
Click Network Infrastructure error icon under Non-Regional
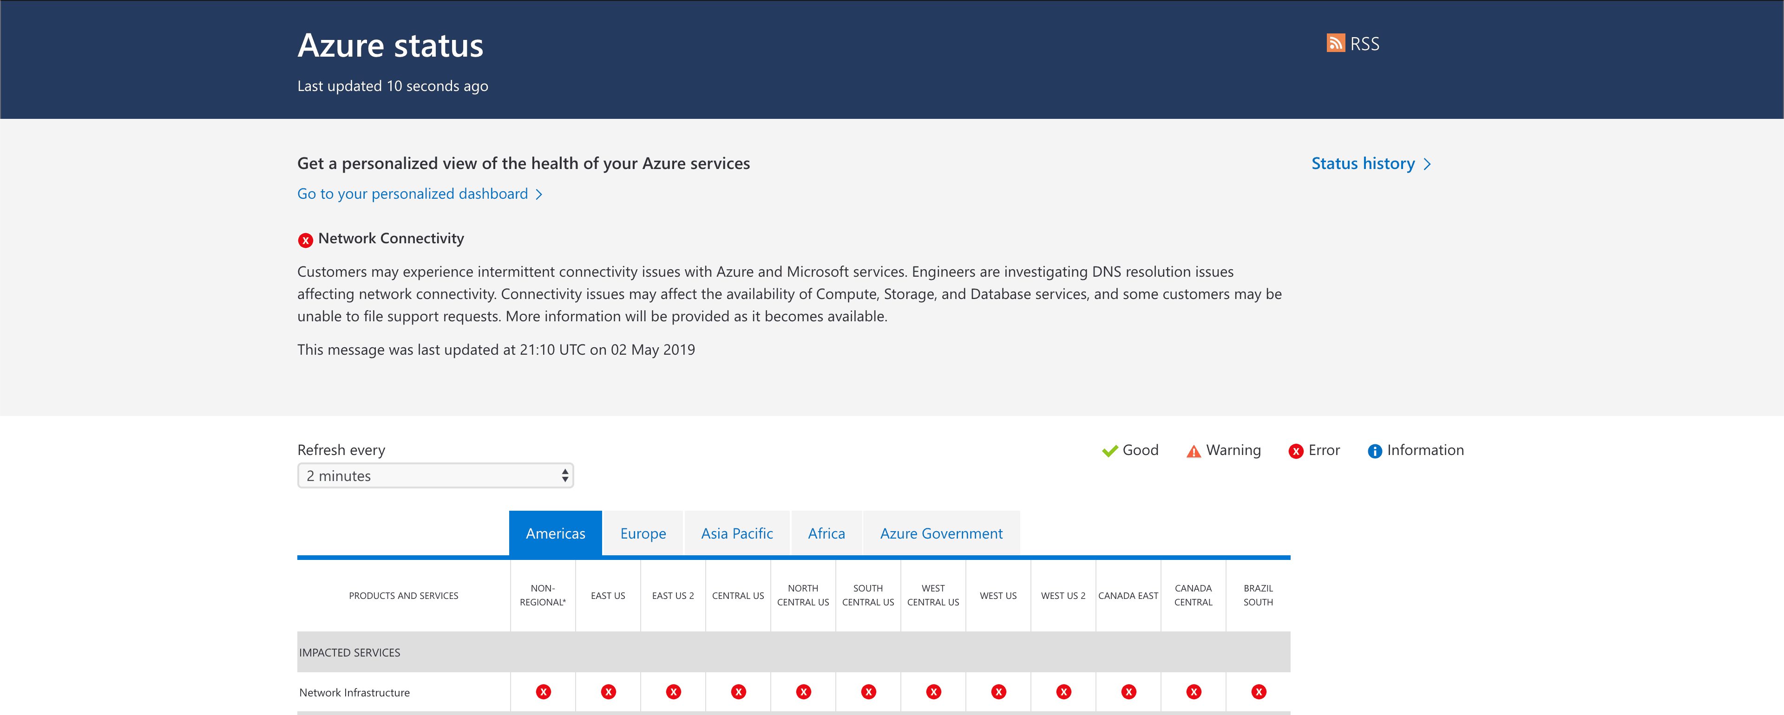543,691
